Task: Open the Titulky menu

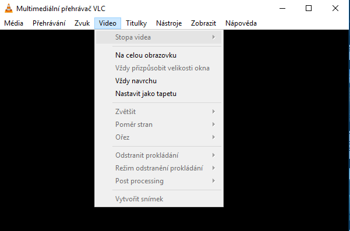Action: coord(136,23)
